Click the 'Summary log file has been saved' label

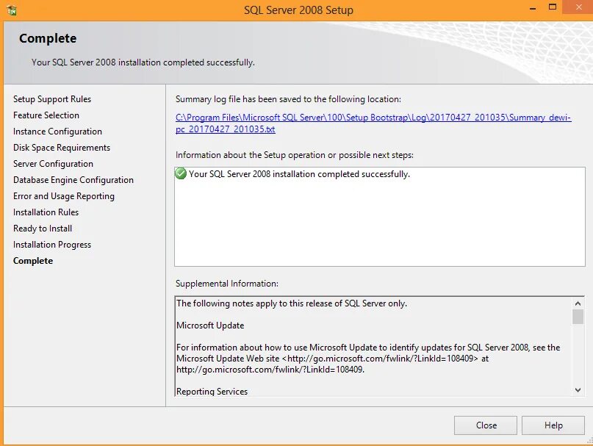(288, 99)
